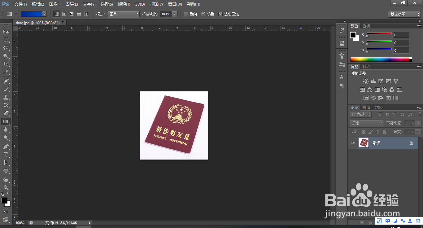
Task: Switch to the 路径 tab
Action: click(x=379, y=108)
